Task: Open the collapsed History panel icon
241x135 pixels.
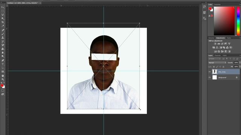Action: (204, 7)
